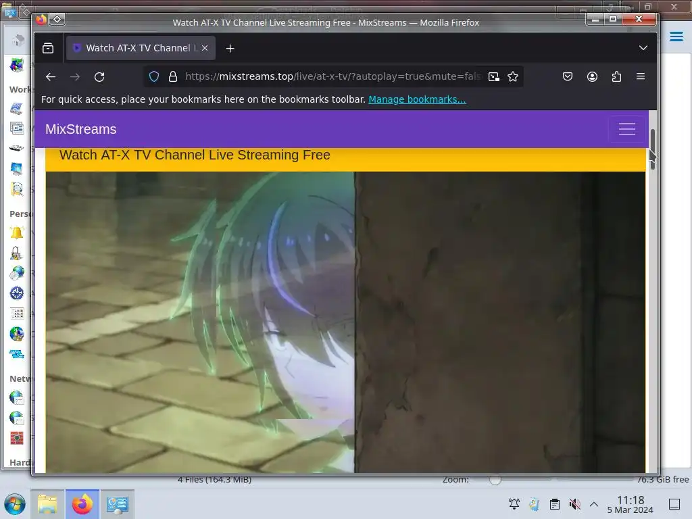Click the AT-X live stream video player
The width and height of the screenshot is (692, 519).
click(345, 322)
